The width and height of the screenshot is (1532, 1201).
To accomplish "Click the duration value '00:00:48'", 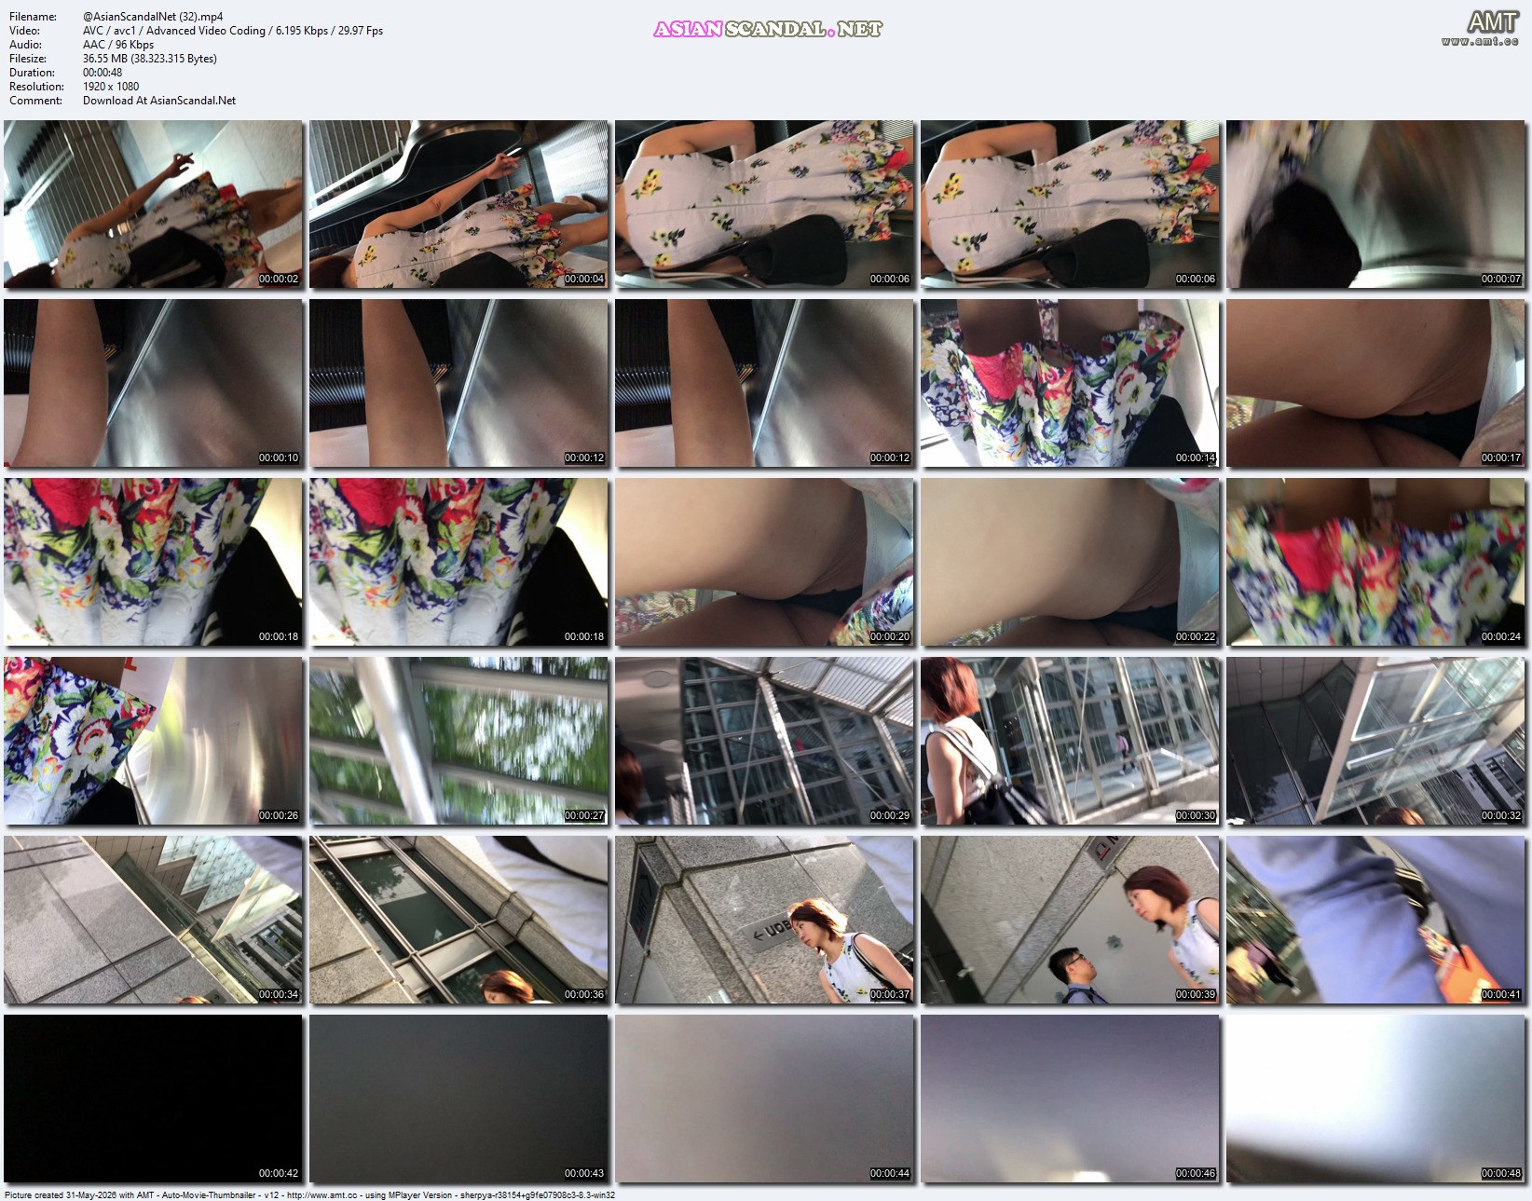I will click(x=103, y=73).
